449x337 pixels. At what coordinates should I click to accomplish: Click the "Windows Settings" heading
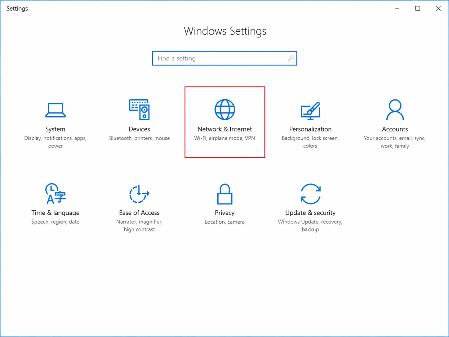coord(225,31)
